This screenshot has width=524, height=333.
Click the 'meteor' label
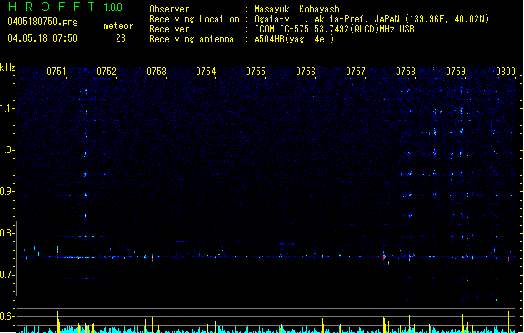118,26
